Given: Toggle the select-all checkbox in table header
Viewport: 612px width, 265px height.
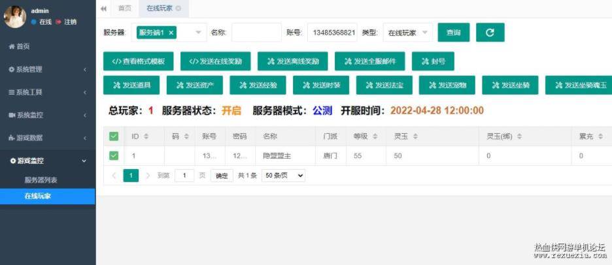Looking at the screenshot, I should tap(114, 136).
